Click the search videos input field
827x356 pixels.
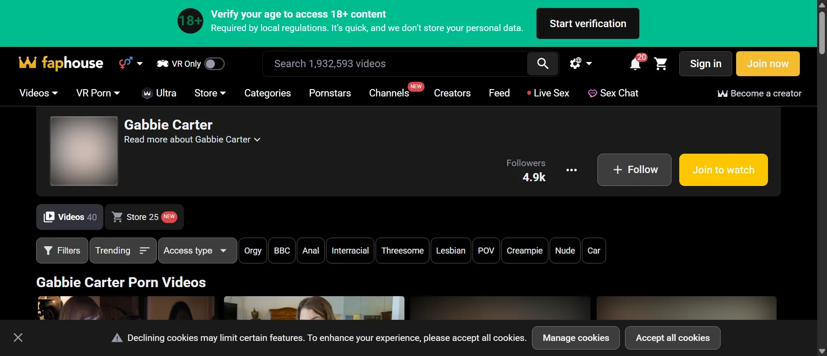(x=395, y=64)
